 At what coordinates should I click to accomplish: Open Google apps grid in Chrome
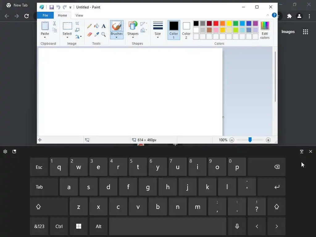[306, 32]
